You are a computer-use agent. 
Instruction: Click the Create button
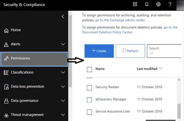99,51
